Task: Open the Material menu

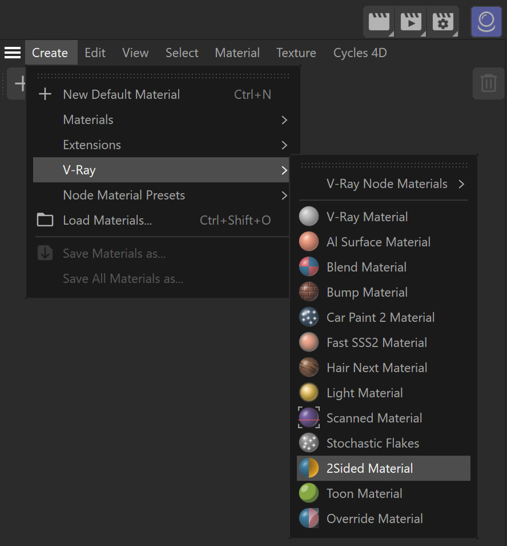Action: tap(237, 53)
